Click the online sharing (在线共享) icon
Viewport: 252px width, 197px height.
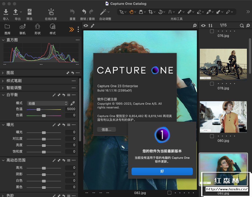51,12
